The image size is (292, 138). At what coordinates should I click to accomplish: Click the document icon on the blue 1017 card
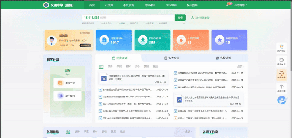pos(104,40)
